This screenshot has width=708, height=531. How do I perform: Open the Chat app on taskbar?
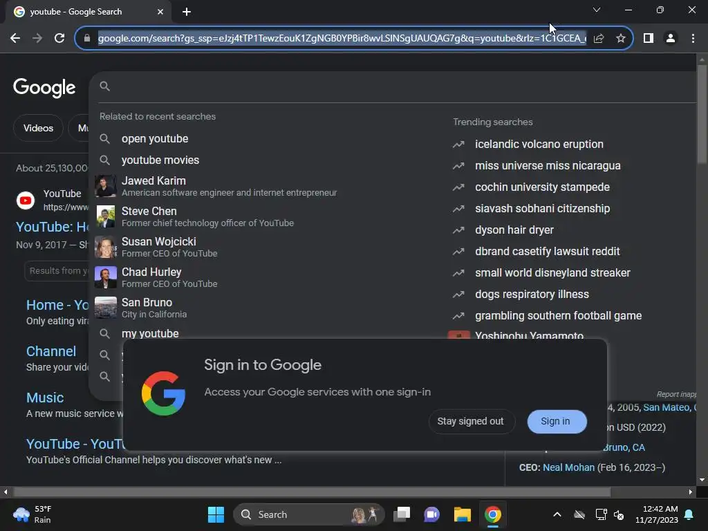(431, 514)
